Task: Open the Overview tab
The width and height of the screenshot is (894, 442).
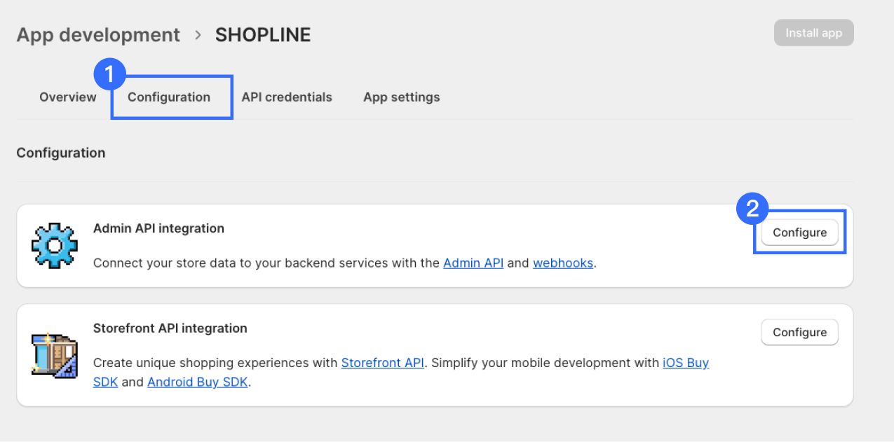Action: click(68, 97)
